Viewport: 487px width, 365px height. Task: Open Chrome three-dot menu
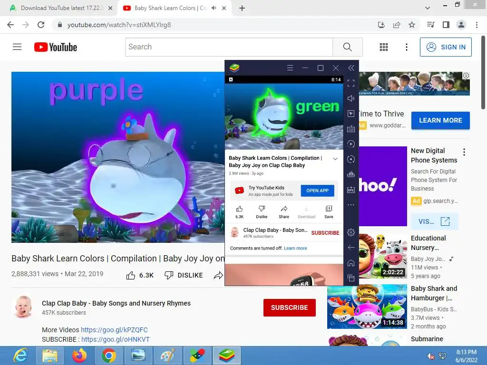click(x=477, y=25)
